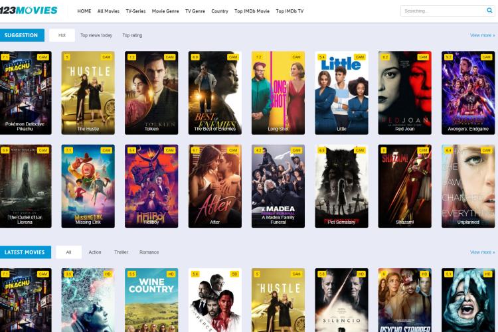The height and width of the screenshot is (332, 498).
Task: Filter latest movies by Thriller
Action: click(122, 252)
